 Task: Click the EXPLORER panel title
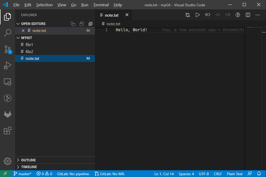pyautogui.click(x=29, y=15)
